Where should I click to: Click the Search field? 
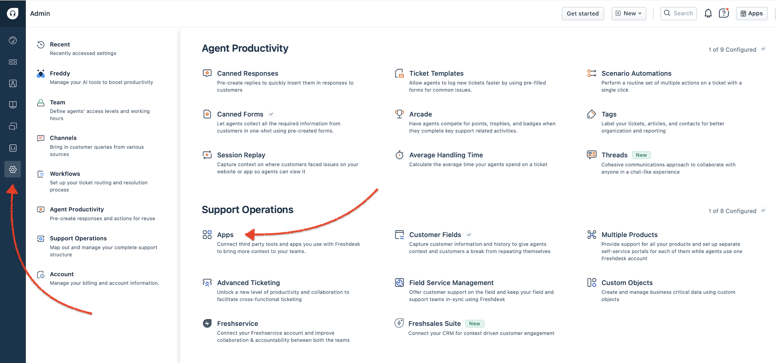pos(678,13)
